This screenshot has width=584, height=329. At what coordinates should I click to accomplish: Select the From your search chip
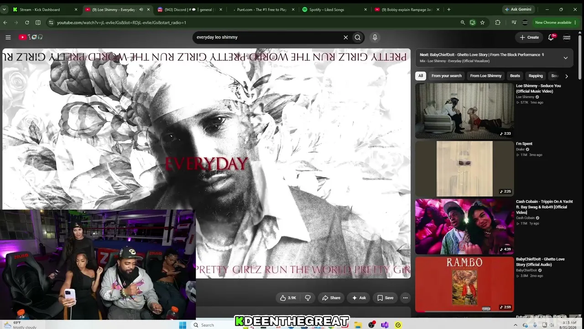[x=447, y=76]
